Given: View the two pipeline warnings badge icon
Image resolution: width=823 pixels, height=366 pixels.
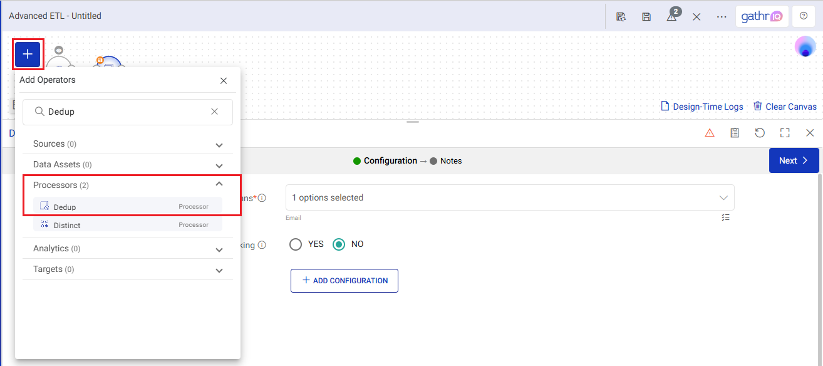Looking at the screenshot, I should point(671,16).
